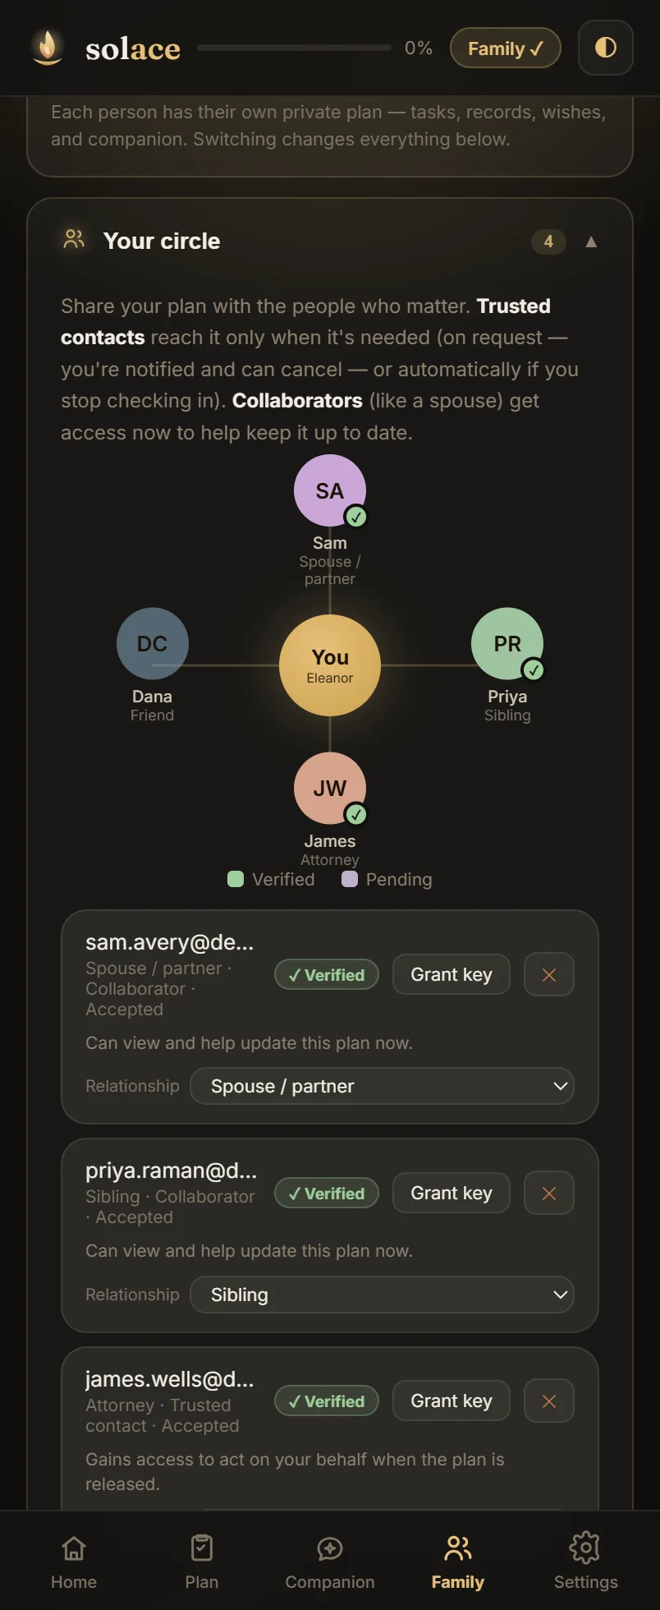
Task: Click the central You Eleanor node
Action: coord(330,665)
